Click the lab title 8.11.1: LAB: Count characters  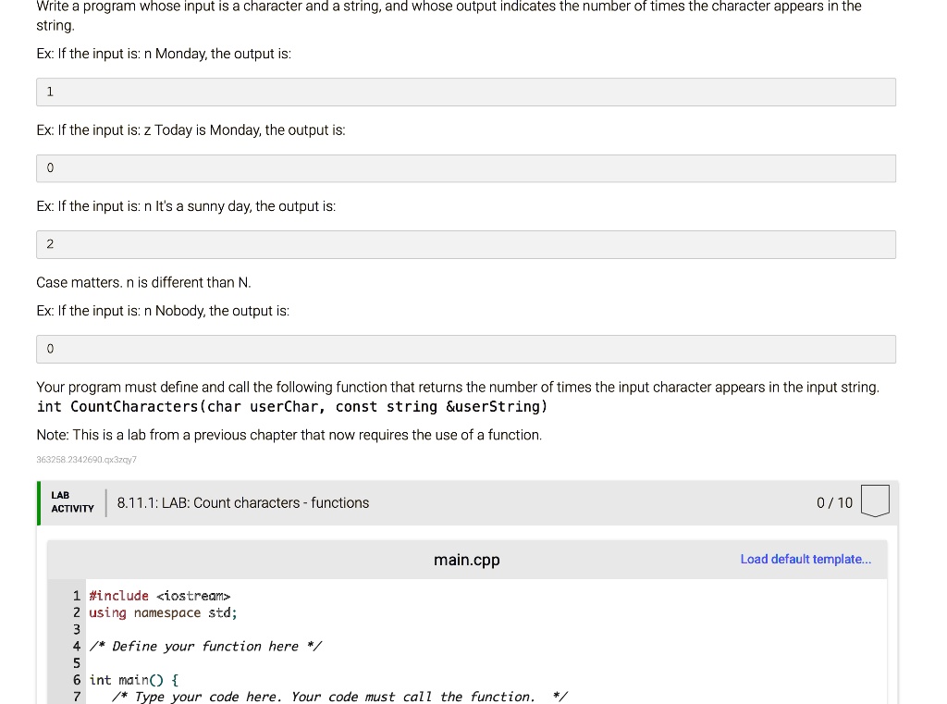[243, 502]
